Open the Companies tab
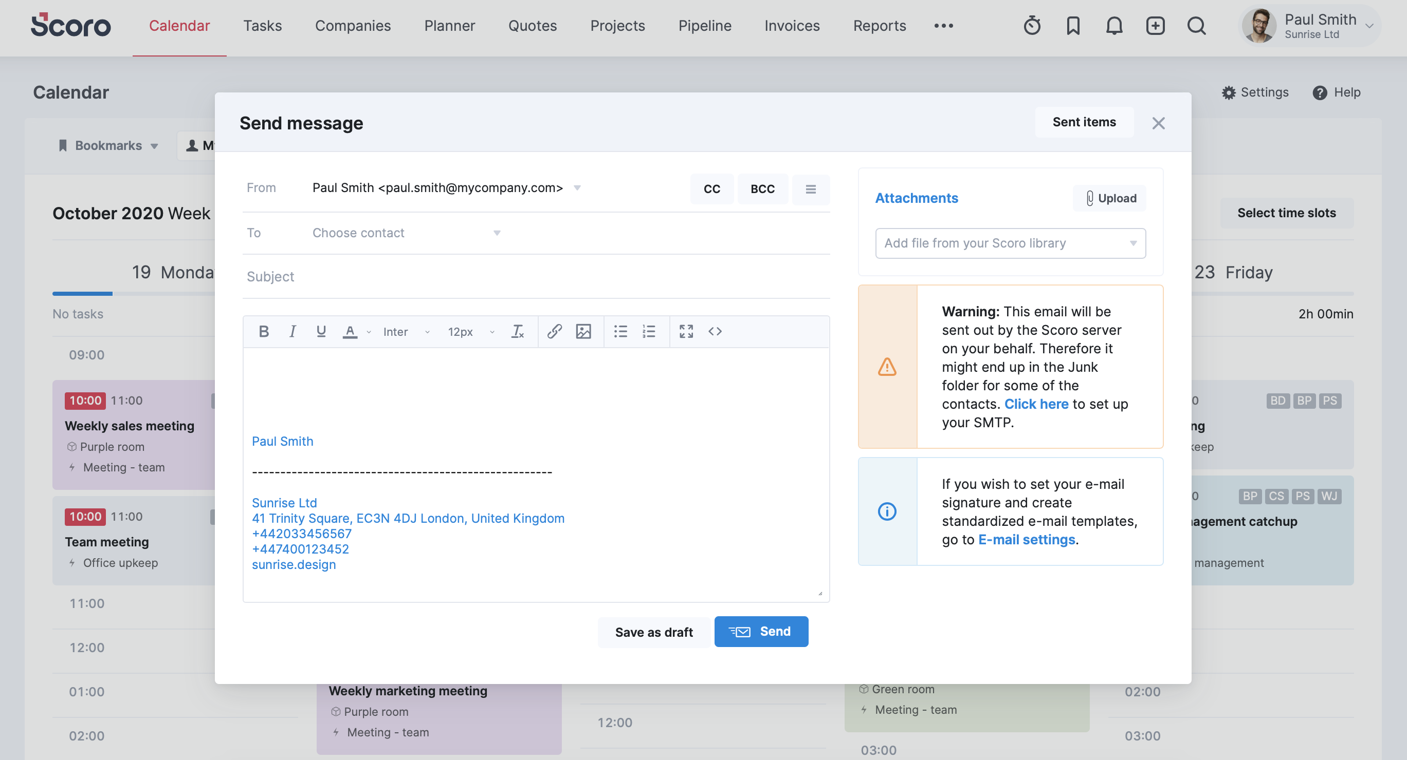This screenshot has height=760, width=1407. [353, 26]
